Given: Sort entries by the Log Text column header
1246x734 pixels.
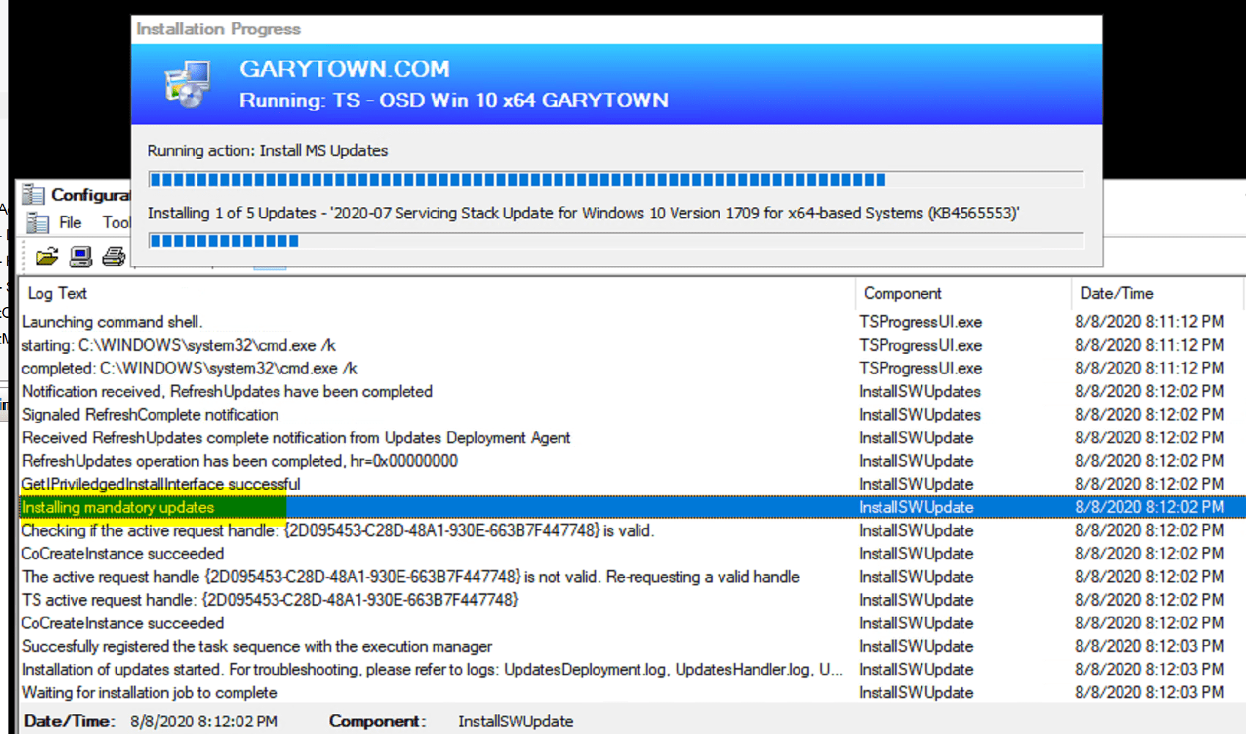Looking at the screenshot, I should pyautogui.click(x=56, y=293).
